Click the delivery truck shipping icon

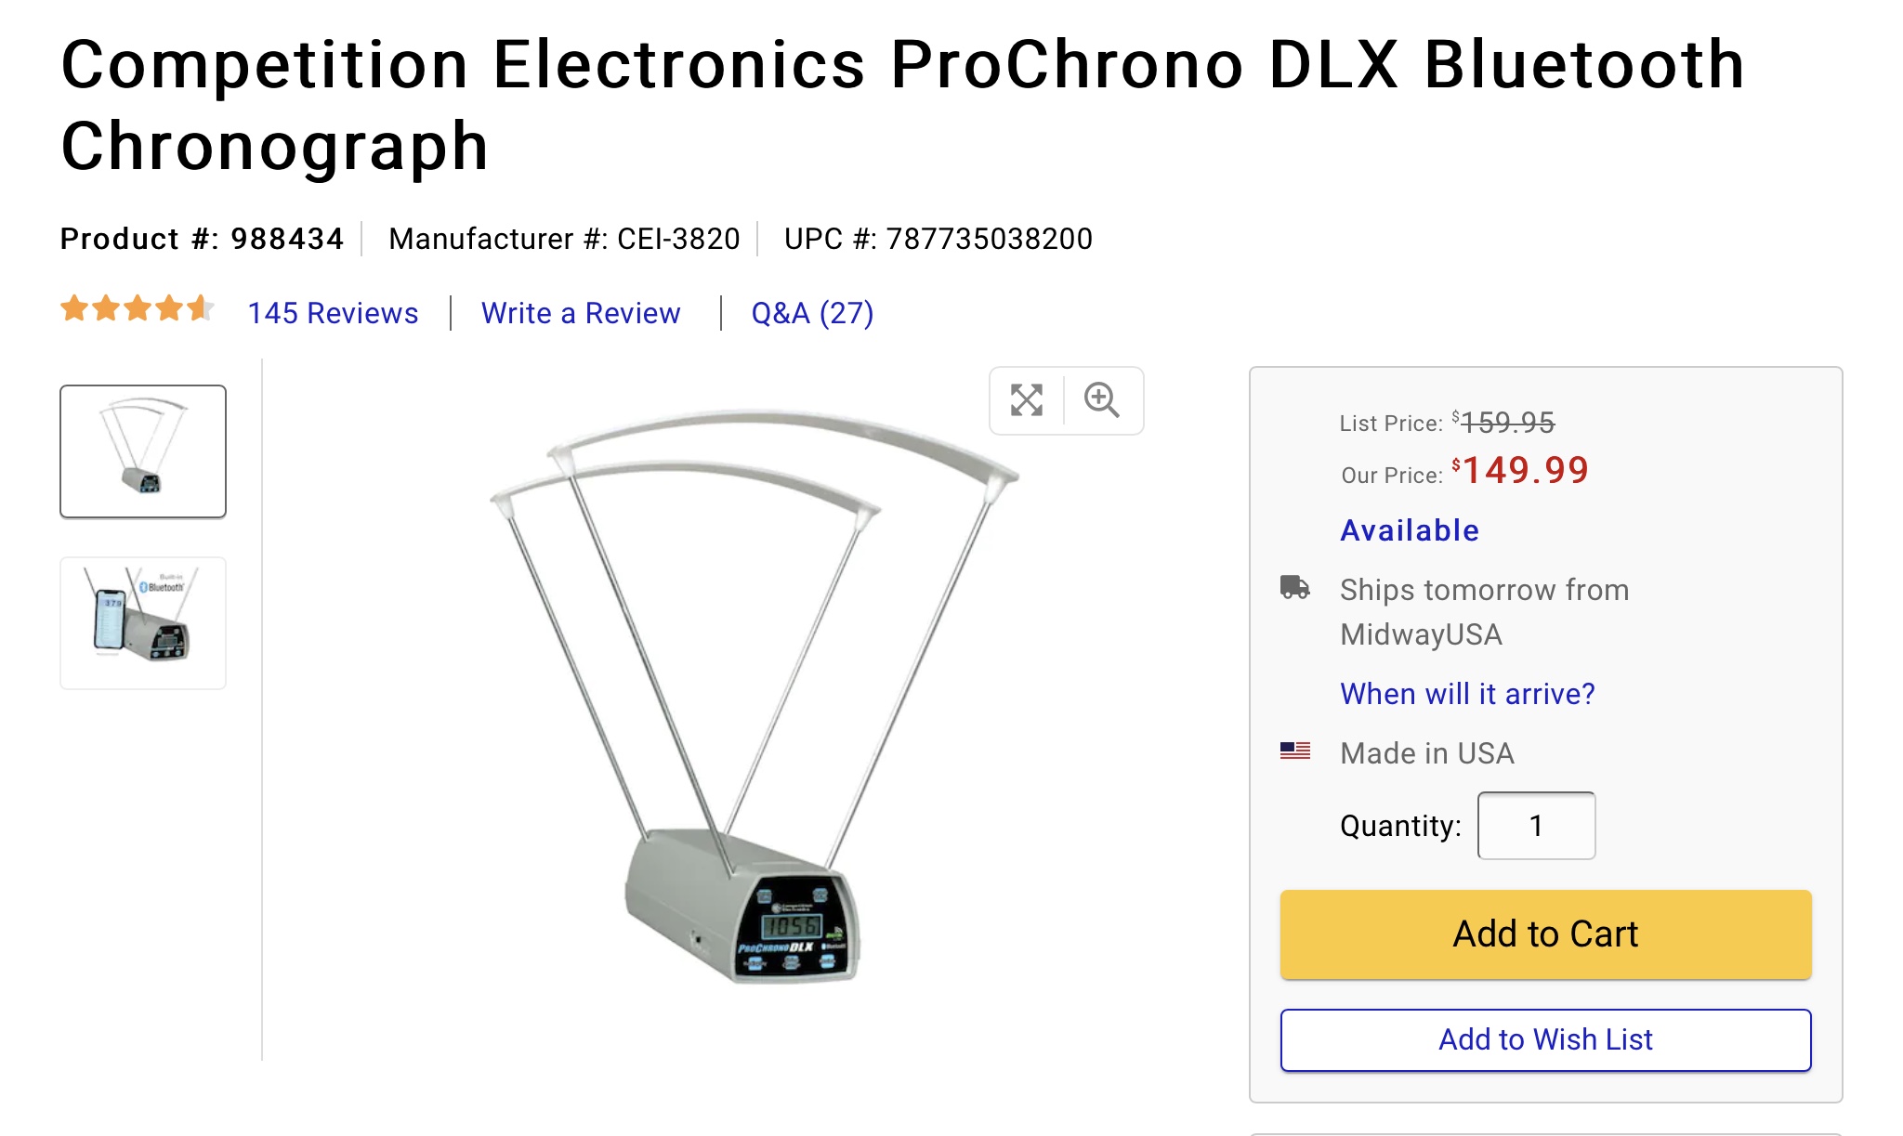coord(1295,587)
